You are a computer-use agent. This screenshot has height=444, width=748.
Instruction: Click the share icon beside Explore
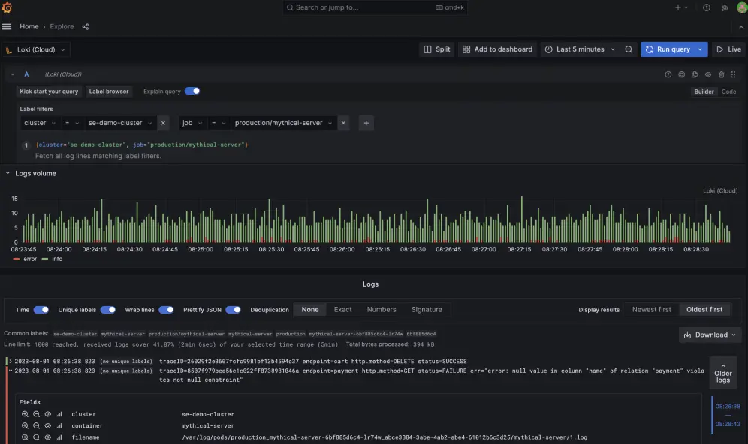[85, 26]
